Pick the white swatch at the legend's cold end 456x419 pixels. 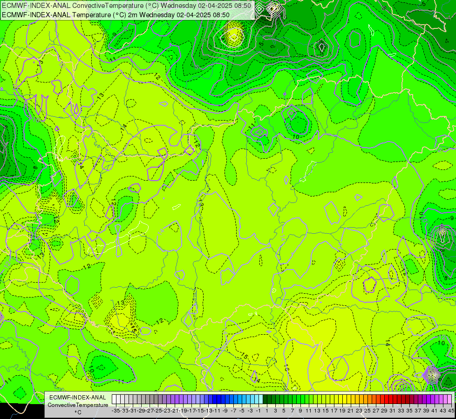114,399
